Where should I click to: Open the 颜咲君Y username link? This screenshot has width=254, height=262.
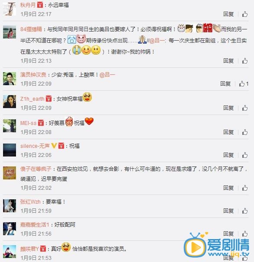click(x=29, y=249)
